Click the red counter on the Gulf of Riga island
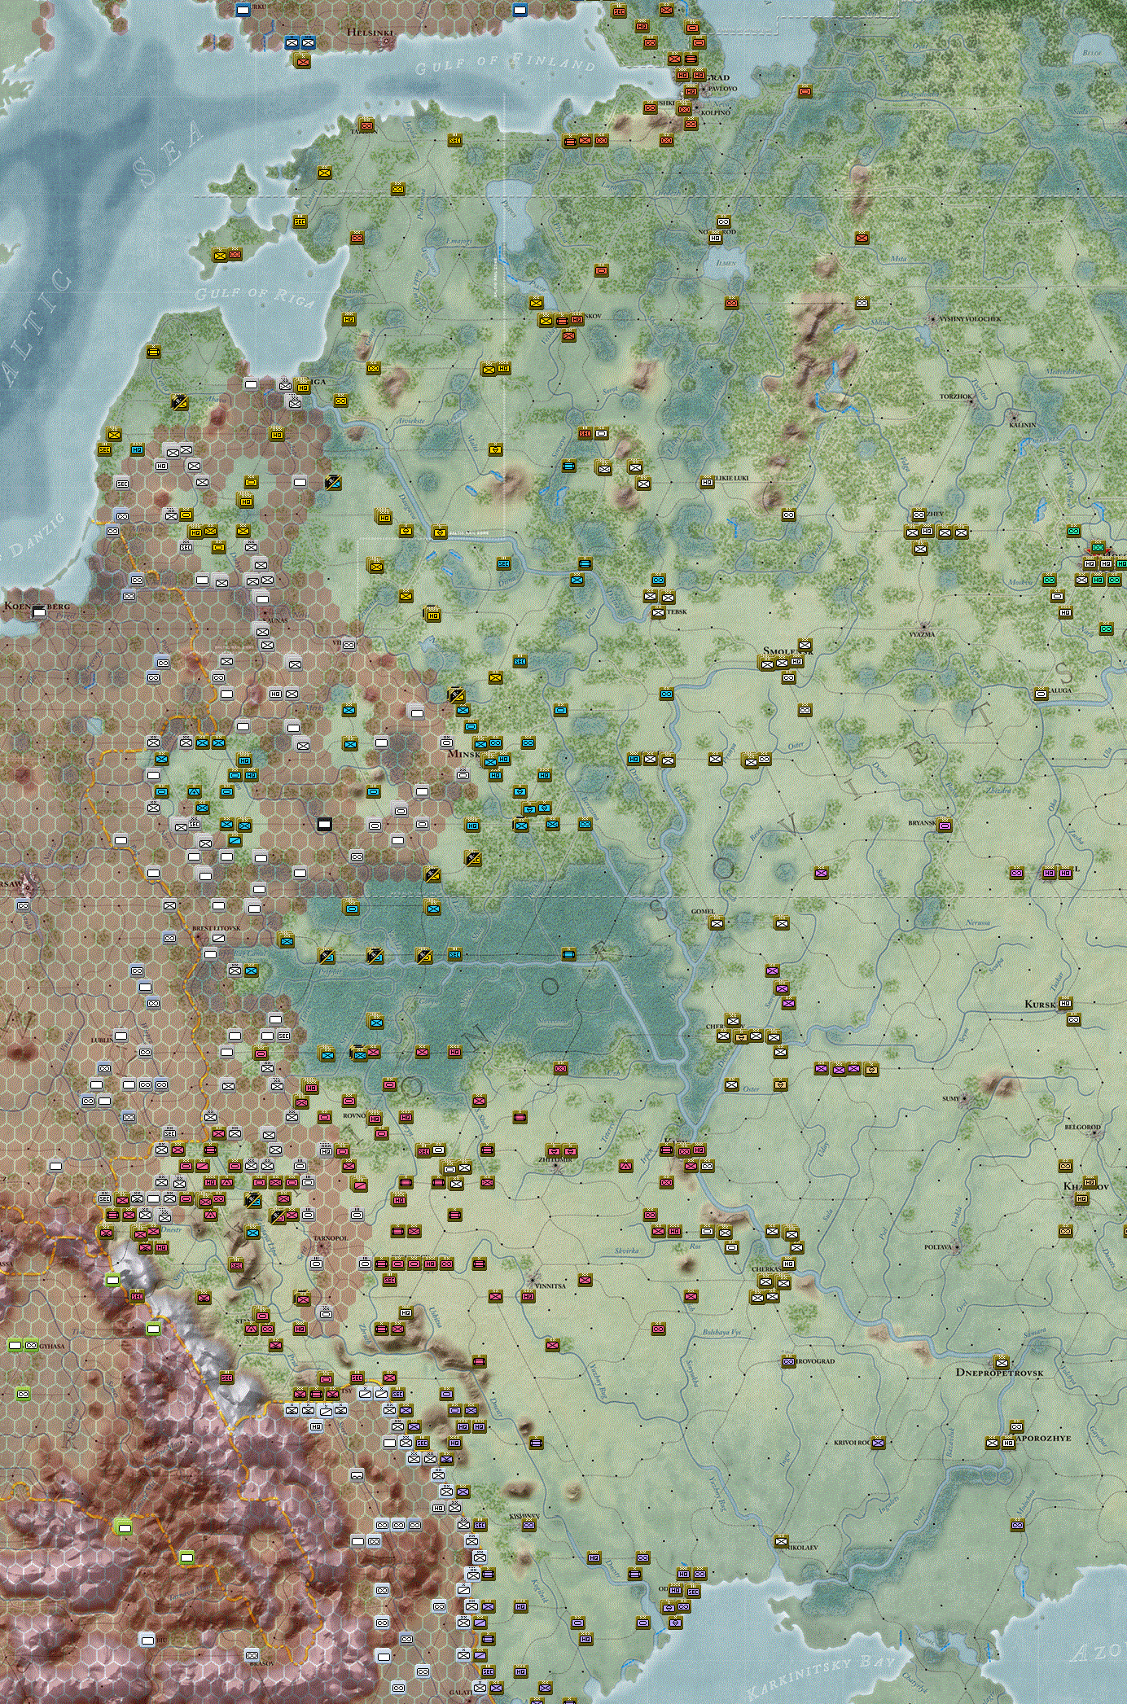1127x1704 pixels. tap(235, 255)
